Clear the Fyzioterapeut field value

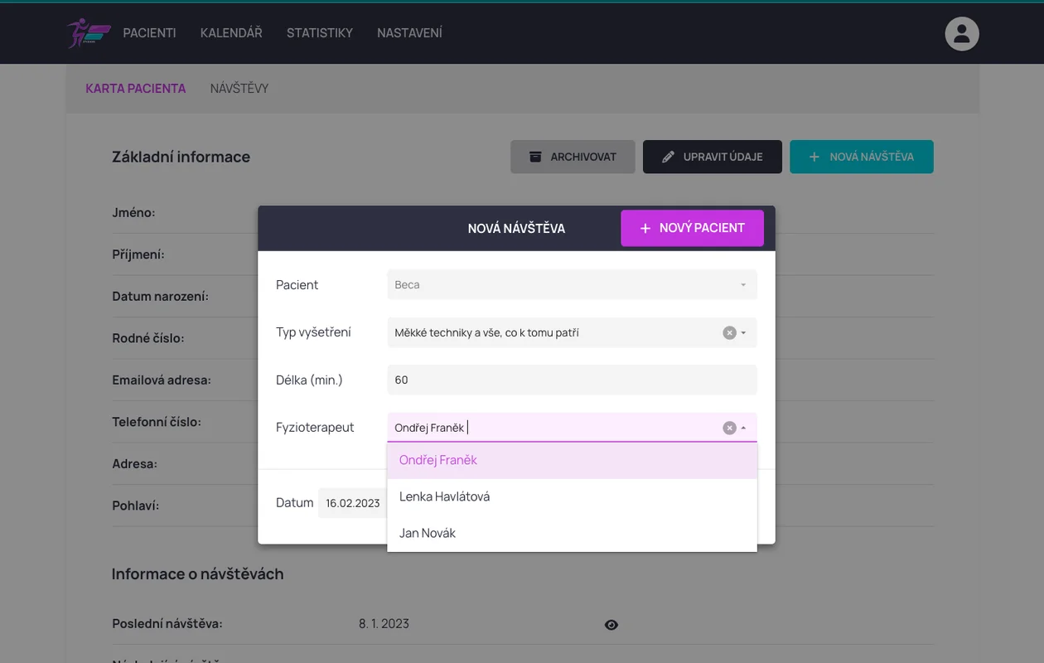tap(729, 428)
